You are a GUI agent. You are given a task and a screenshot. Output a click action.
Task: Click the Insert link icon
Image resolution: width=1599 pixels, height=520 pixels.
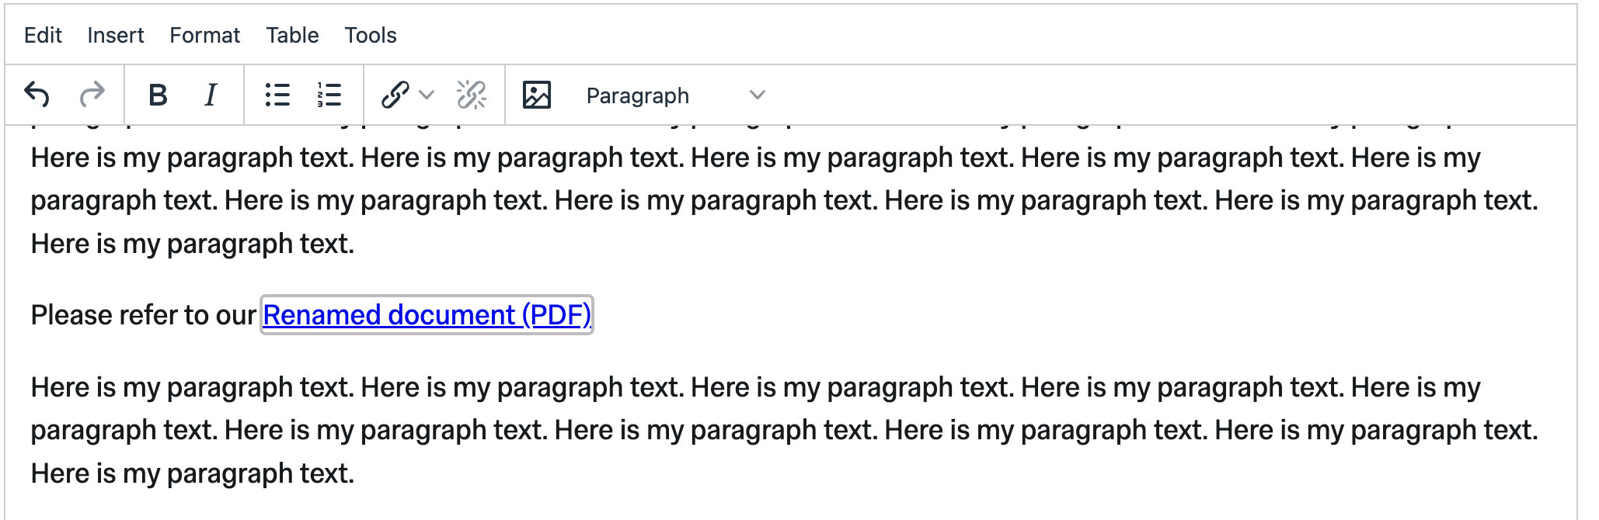coord(395,95)
